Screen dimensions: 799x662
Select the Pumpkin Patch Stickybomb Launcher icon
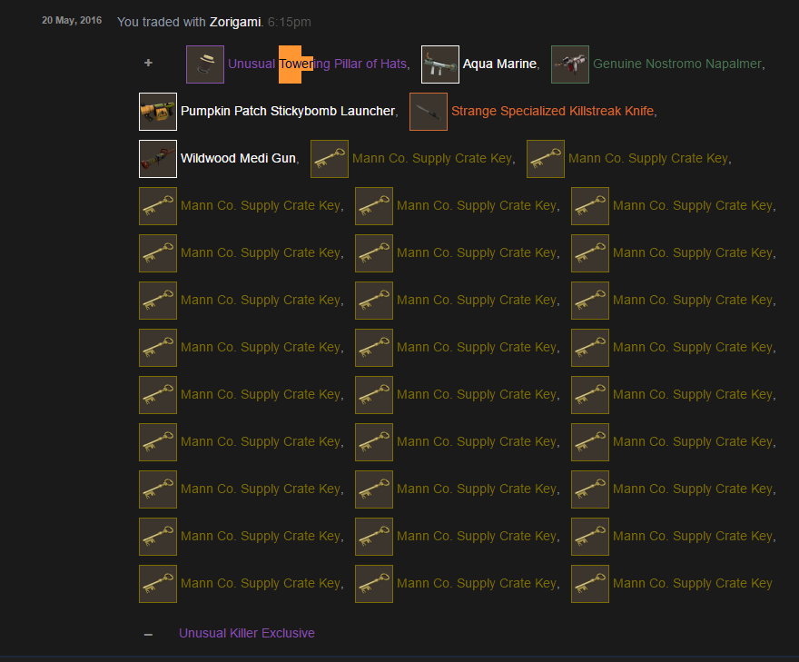[158, 112]
